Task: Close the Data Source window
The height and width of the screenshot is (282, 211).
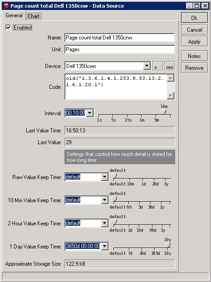Action: 205,6
